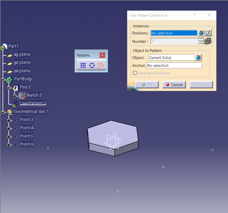Collapse the PartBody node
This screenshot has height=213, width=228.
tap(3, 80)
